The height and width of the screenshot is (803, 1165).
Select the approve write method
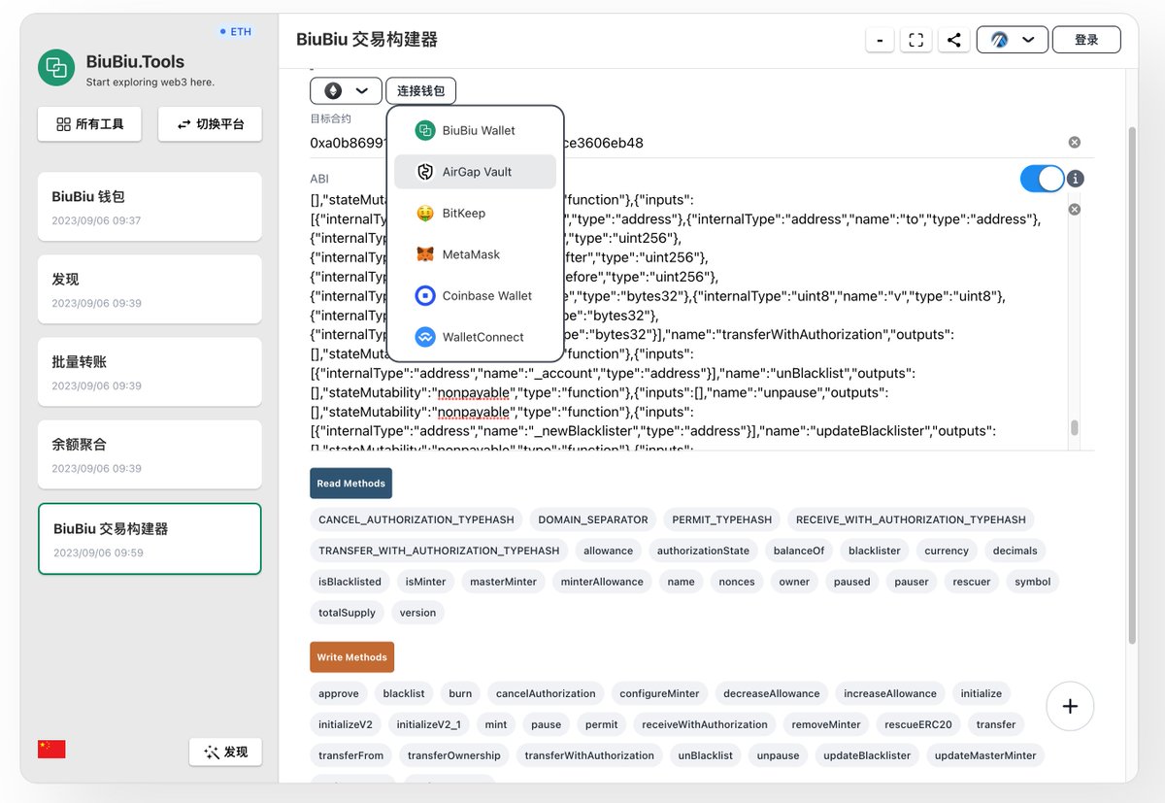339,693
